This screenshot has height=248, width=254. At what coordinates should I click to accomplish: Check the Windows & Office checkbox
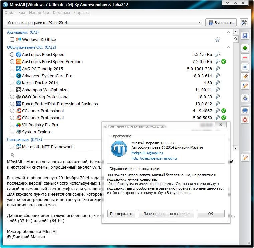click(12, 39)
